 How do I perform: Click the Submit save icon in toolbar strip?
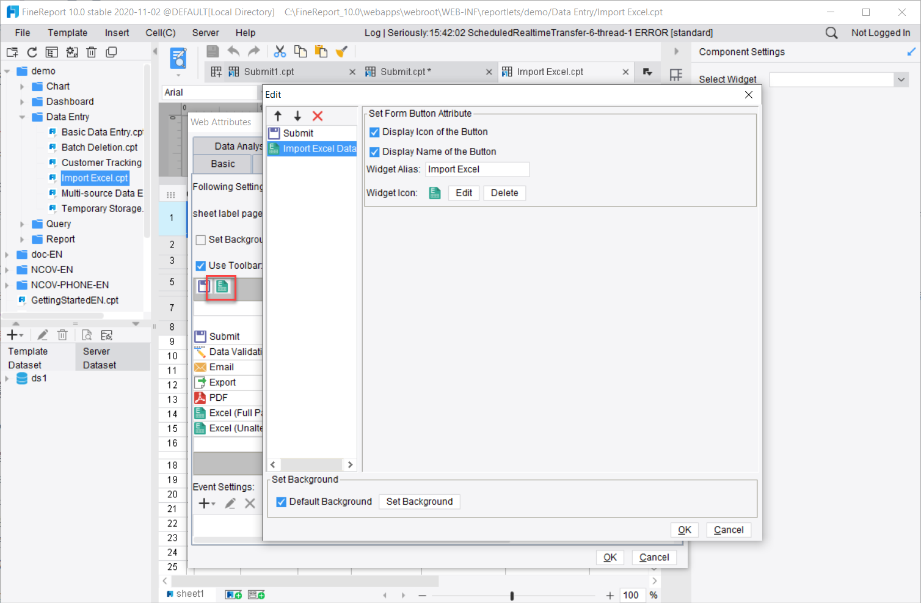pyautogui.click(x=203, y=286)
